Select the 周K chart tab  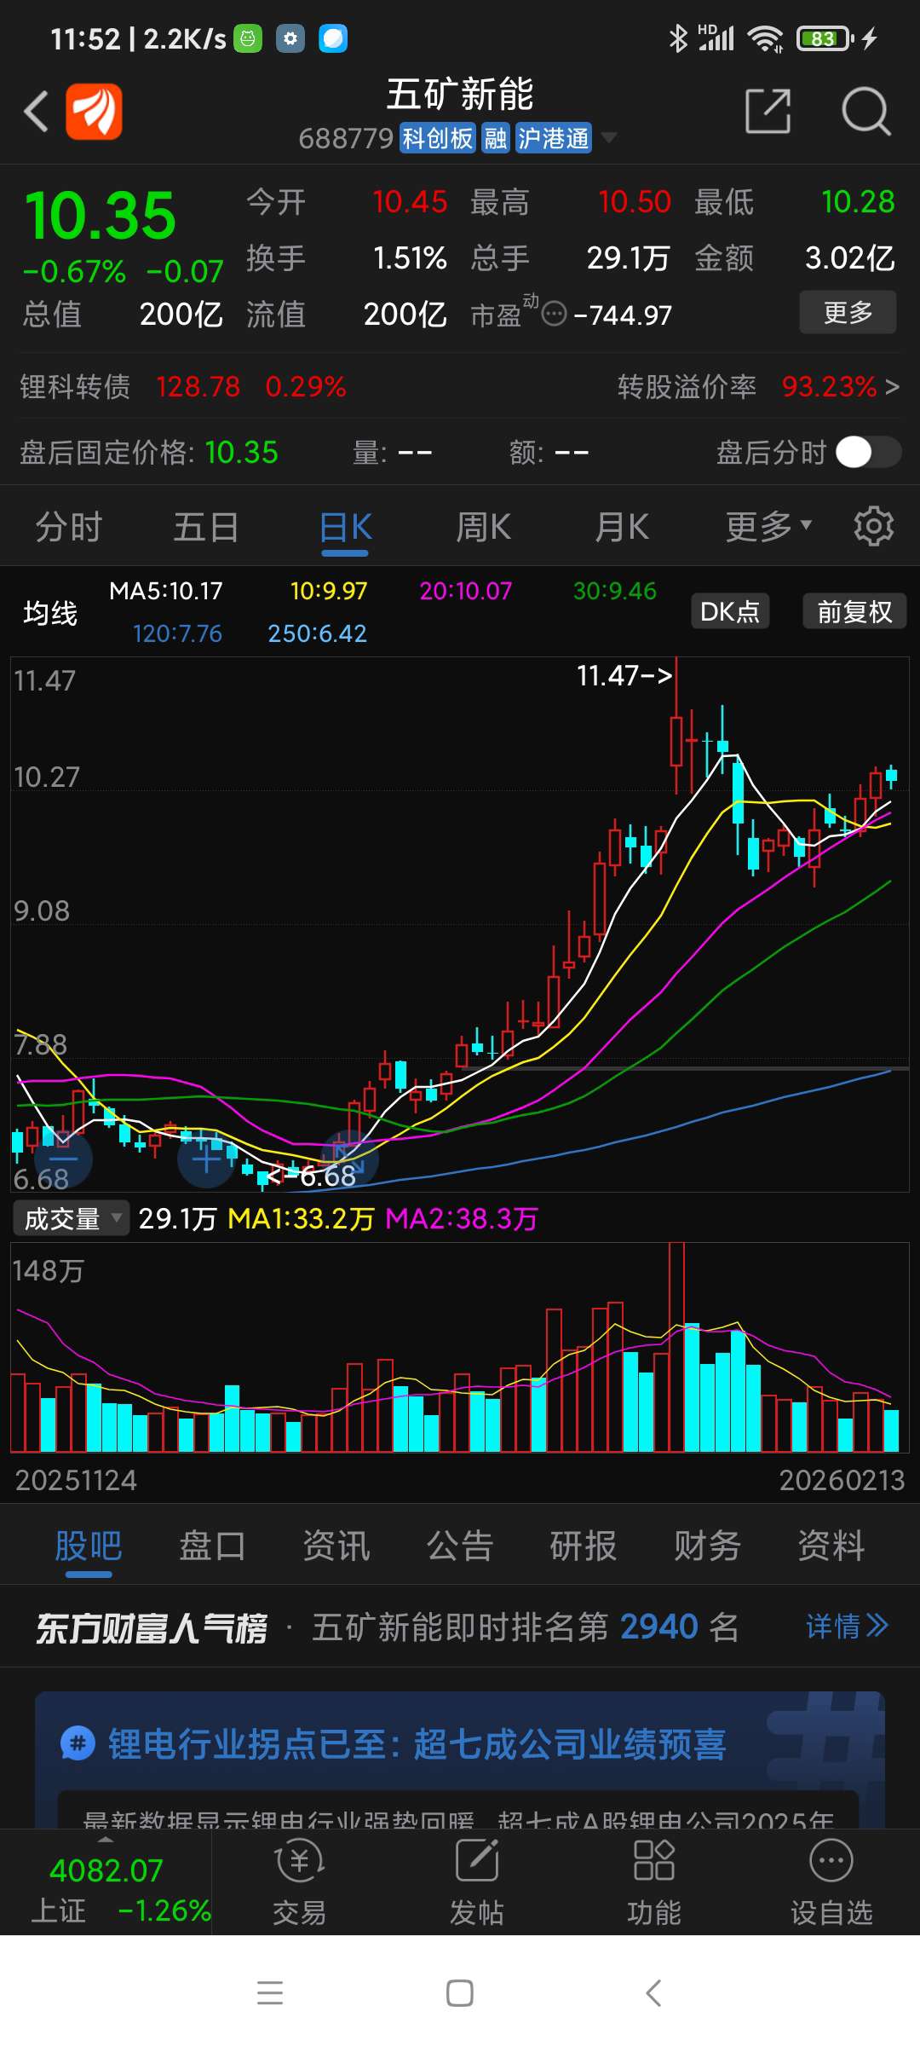click(x=483, y=527)
